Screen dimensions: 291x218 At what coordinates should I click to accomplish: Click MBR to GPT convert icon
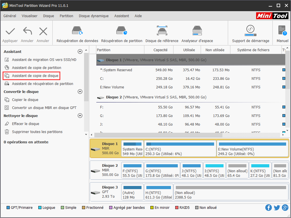tap(7, 108)
